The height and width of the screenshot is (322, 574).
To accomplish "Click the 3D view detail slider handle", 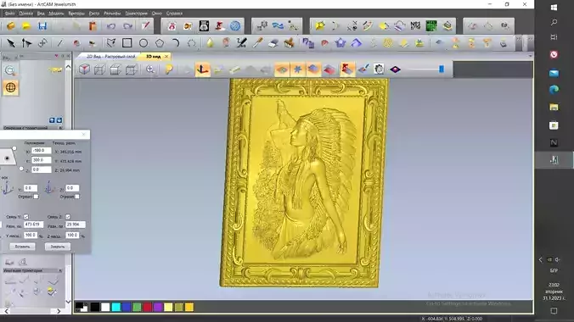I will tap(442, 69).
